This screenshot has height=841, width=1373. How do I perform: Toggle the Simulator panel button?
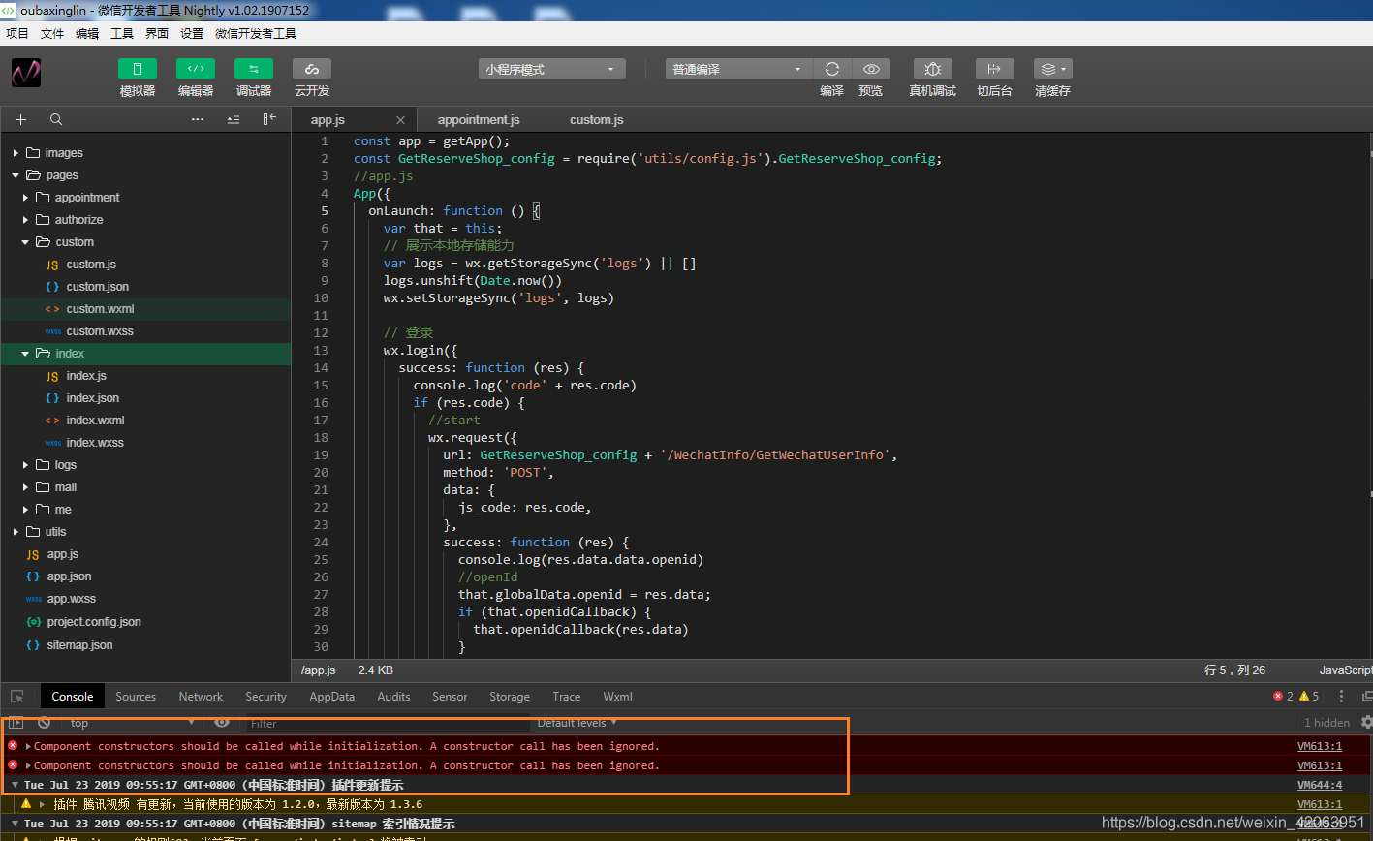(x=138, y=69)
